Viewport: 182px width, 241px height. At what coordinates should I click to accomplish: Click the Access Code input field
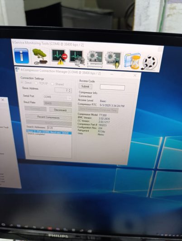tap(112, 87)
